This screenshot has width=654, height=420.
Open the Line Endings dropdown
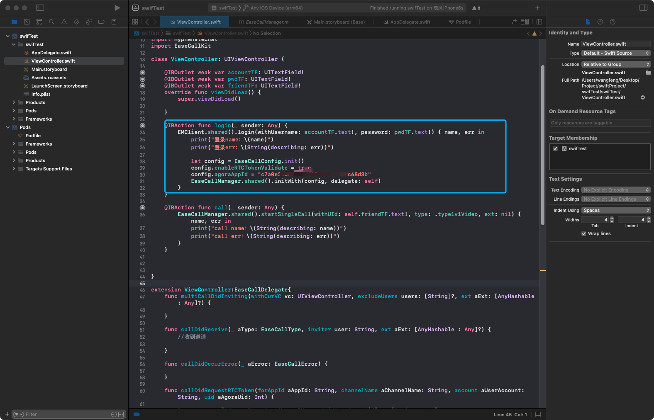[616, 199]
